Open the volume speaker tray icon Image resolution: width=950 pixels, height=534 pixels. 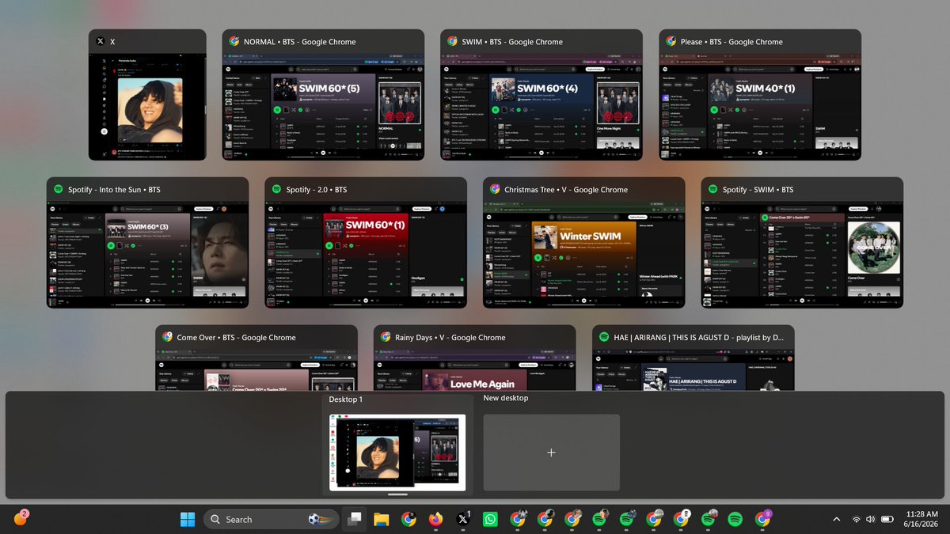pyautogui.click(x=871, y=519)
